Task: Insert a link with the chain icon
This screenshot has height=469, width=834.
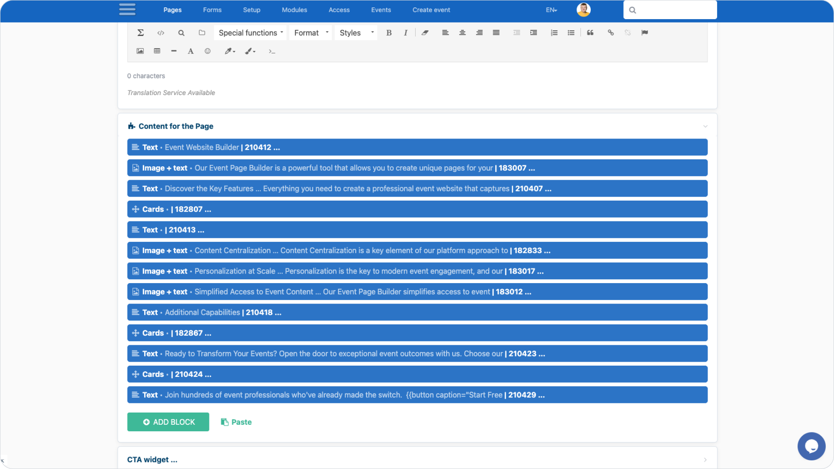Action: [610, 33]
